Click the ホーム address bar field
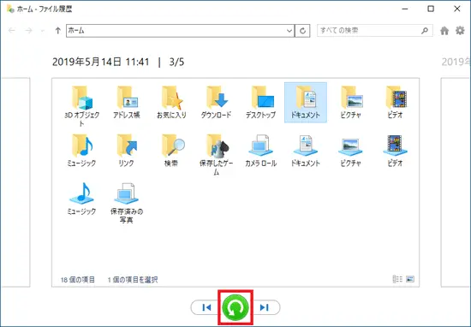The width and height of the screenshot is (471, 327). (176, 31)
